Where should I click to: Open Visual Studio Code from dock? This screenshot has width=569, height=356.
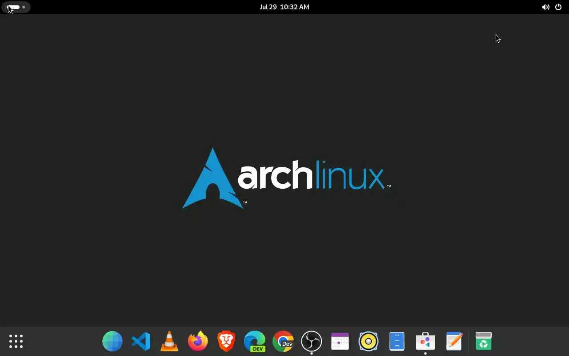(141, 341)
